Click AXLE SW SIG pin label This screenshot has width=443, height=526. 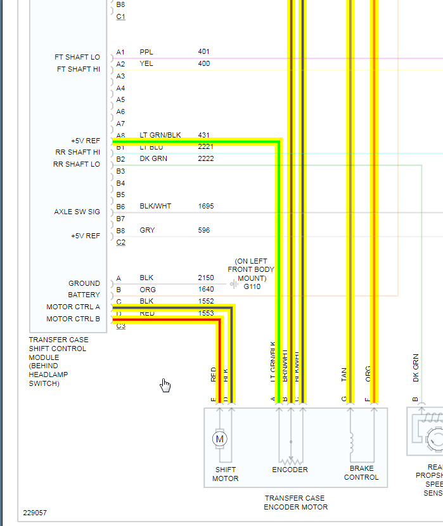77,212
